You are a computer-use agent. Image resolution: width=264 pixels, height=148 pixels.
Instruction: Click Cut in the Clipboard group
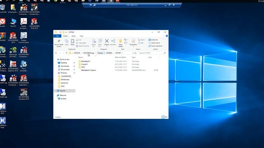79,40
